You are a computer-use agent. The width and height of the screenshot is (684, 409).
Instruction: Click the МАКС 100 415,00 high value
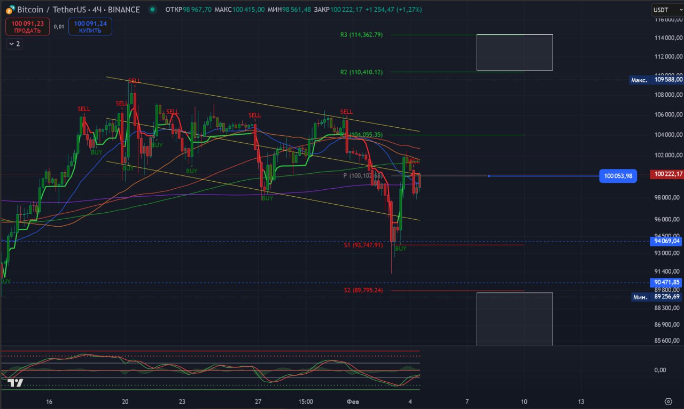239,10
